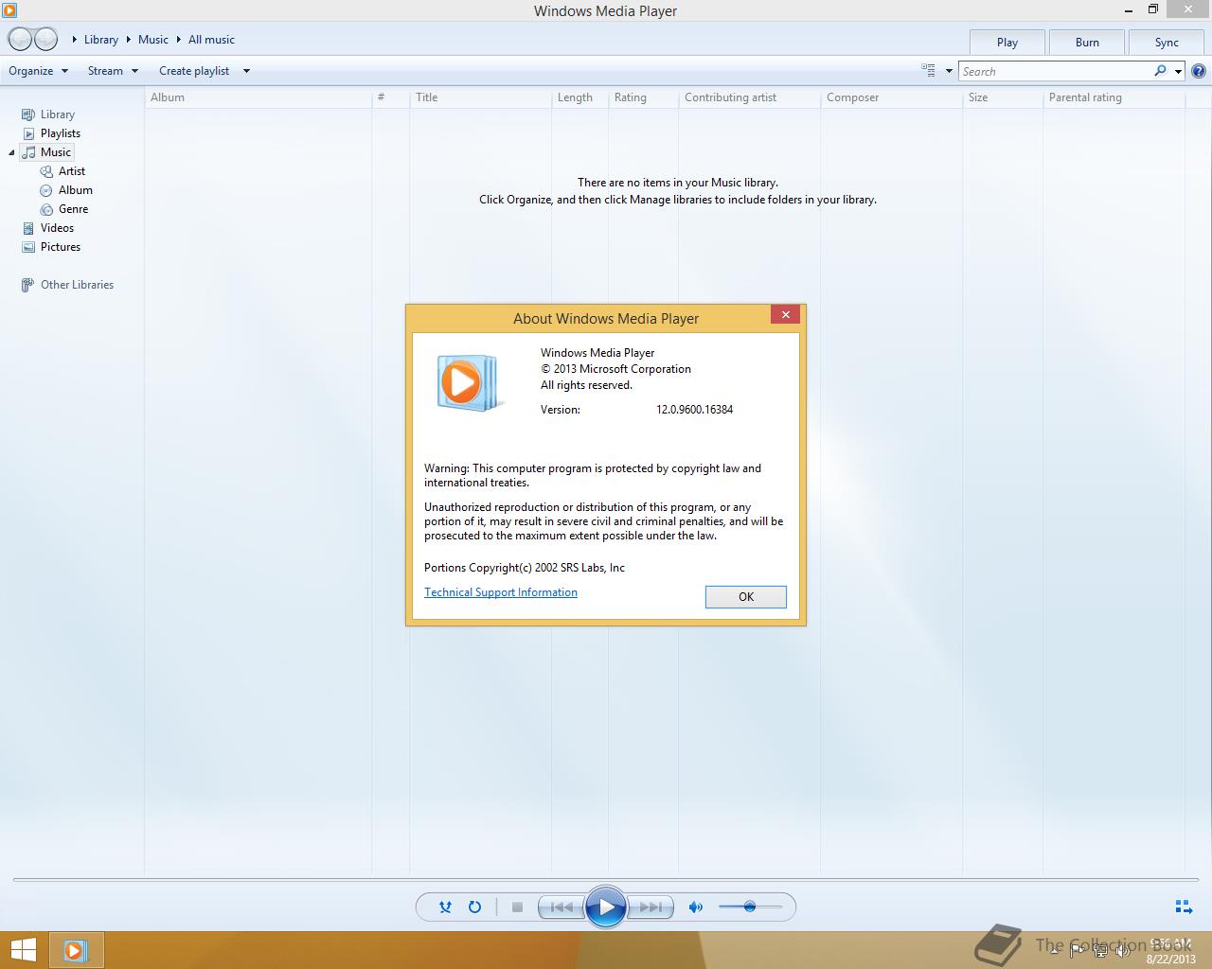
Task: Switch to the Sync tab
Action: 1167,43
